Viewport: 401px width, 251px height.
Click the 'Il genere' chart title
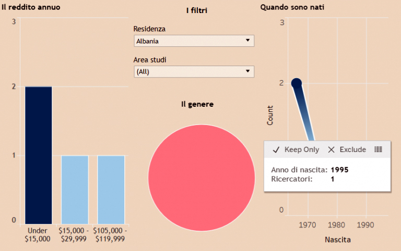(197, 104)
